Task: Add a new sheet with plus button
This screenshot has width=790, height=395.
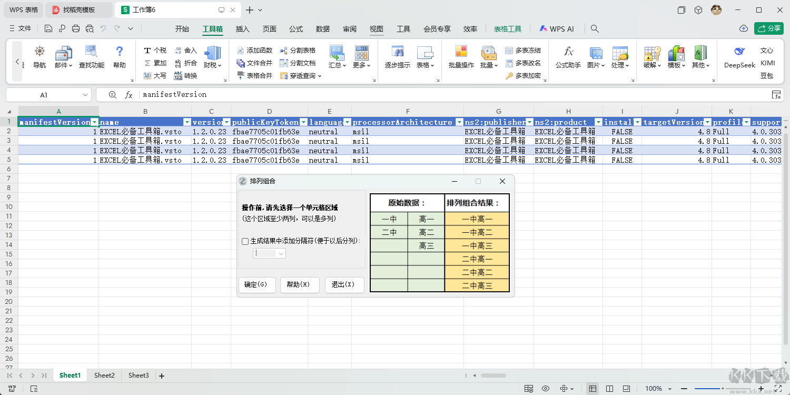Action: (162, 376)
